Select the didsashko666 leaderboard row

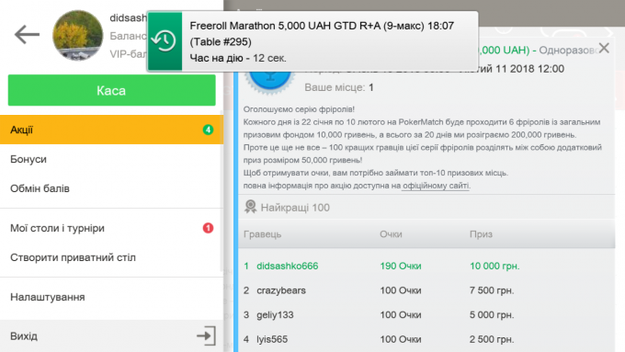point(426,266)
